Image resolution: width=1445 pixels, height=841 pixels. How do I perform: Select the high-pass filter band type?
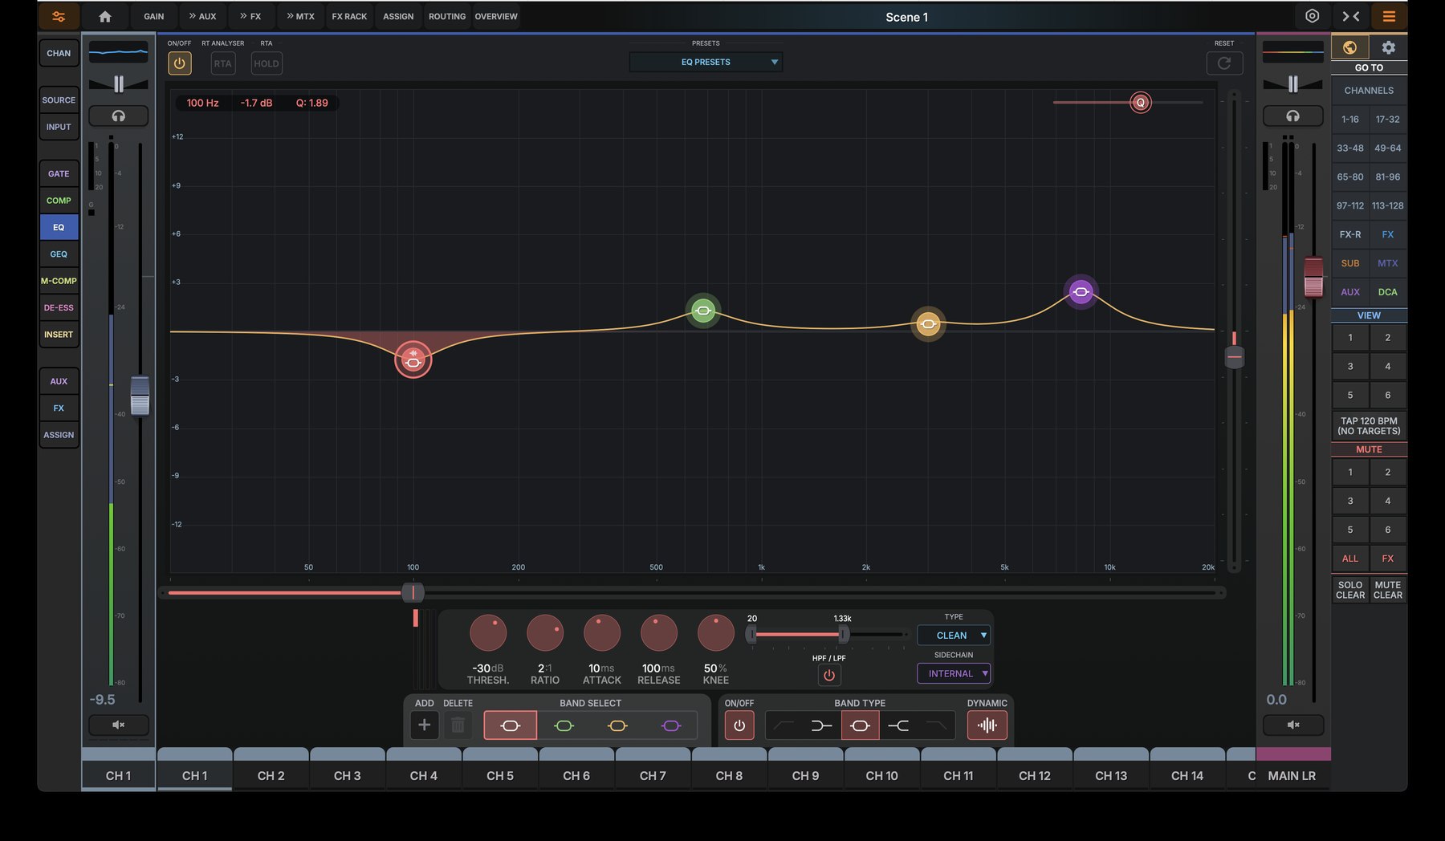(x=784, y=725)
